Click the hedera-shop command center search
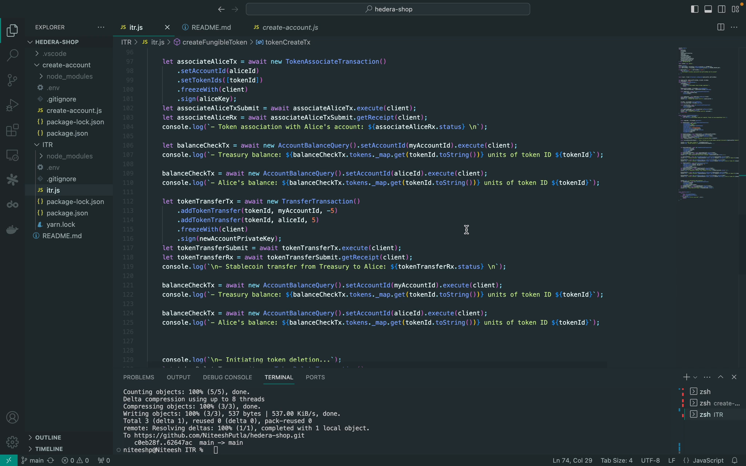Screen dimensions: 746x466 388,9
